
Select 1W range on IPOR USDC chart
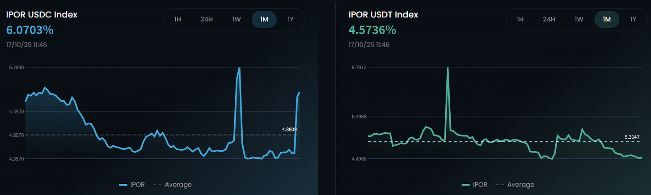[x=237, y=19]
